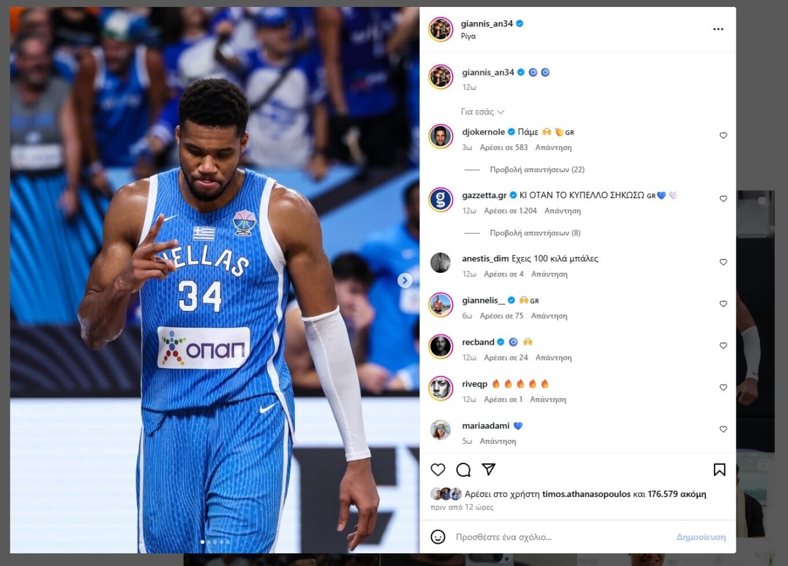Image resolution: width=788 pixels, height=566 pixels.
Task: Save the post with bookmark icon
Action: 719,470
